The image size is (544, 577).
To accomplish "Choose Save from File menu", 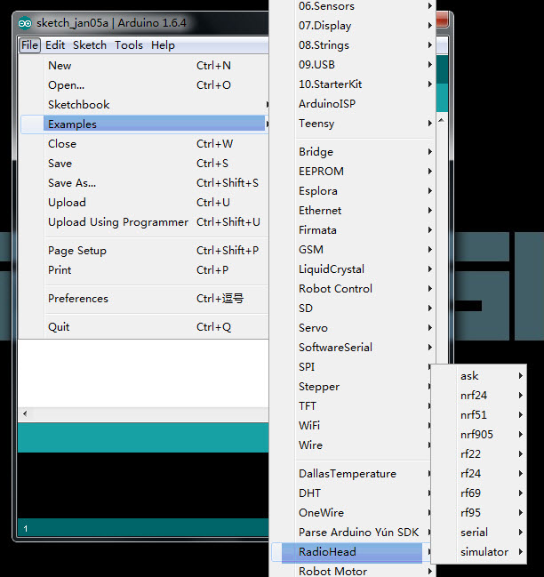I will 143,163.
